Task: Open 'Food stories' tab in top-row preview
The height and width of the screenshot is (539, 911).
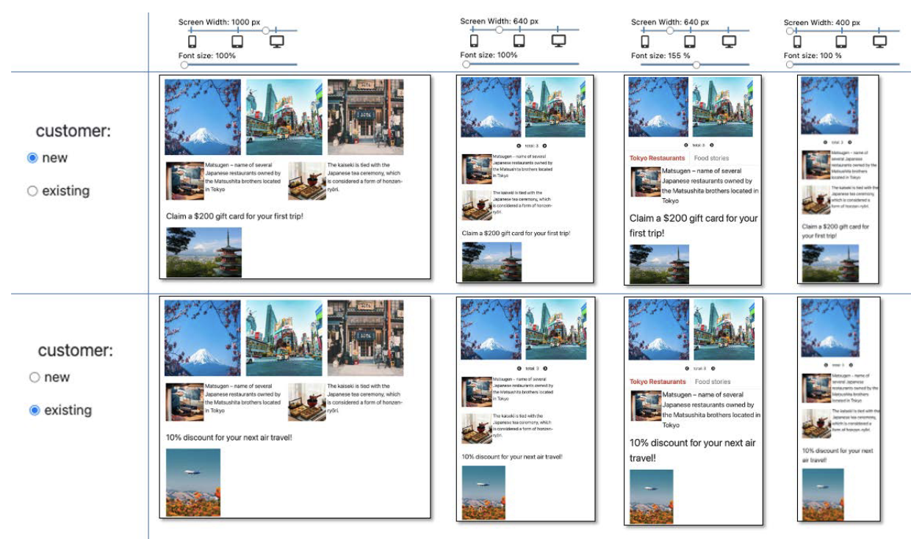Action: [711, 158]
